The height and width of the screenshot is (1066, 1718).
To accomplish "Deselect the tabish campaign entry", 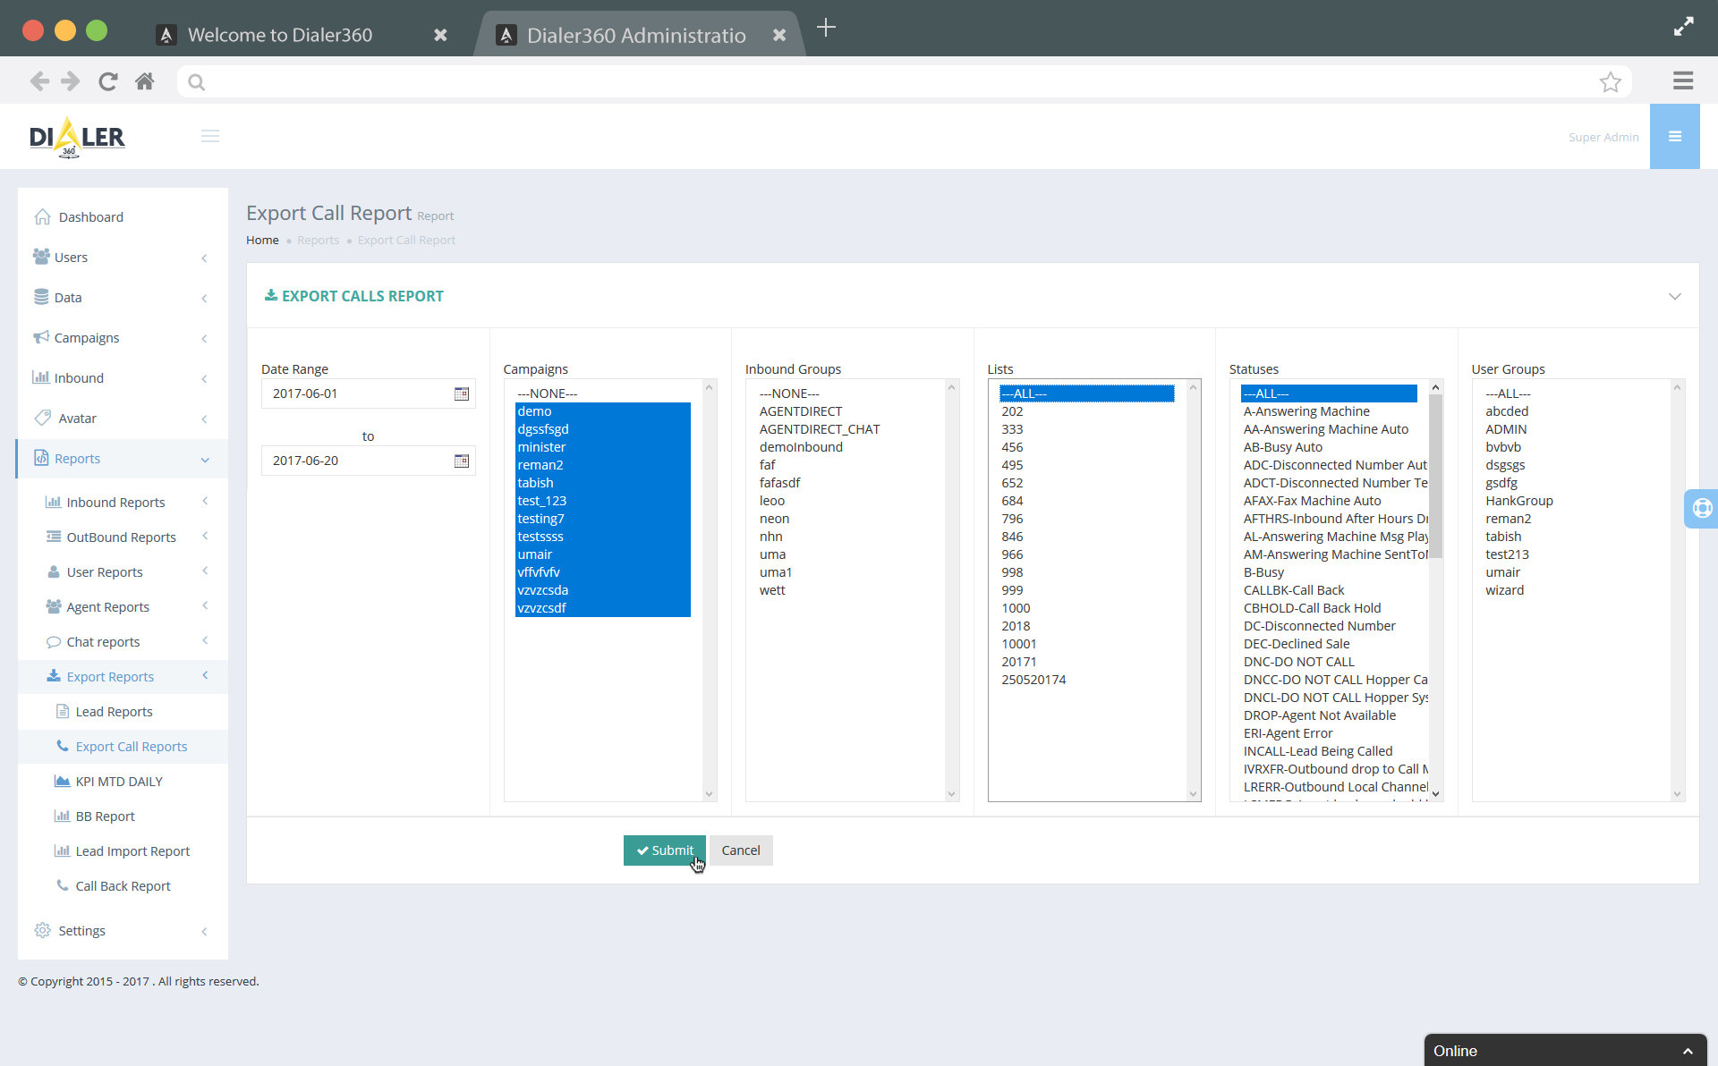I will pos(536,482).
